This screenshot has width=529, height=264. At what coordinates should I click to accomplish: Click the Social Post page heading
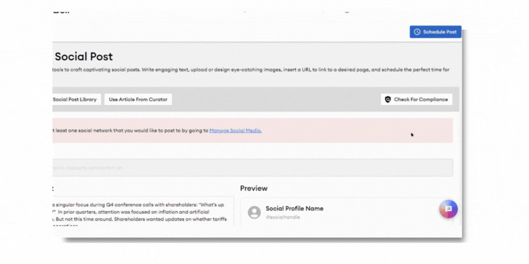point(84,57)
